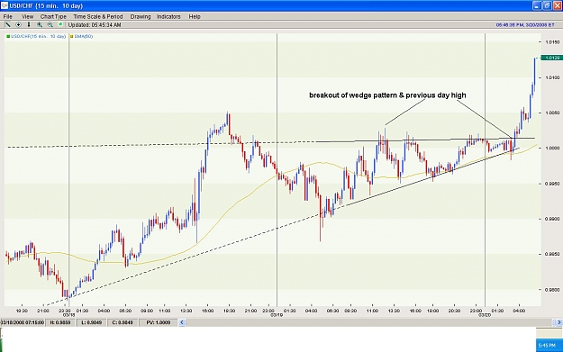Click the horizontal chart scrollbar track
The image size is (563, 352).
pyautogui.click(x=370, y=322)
